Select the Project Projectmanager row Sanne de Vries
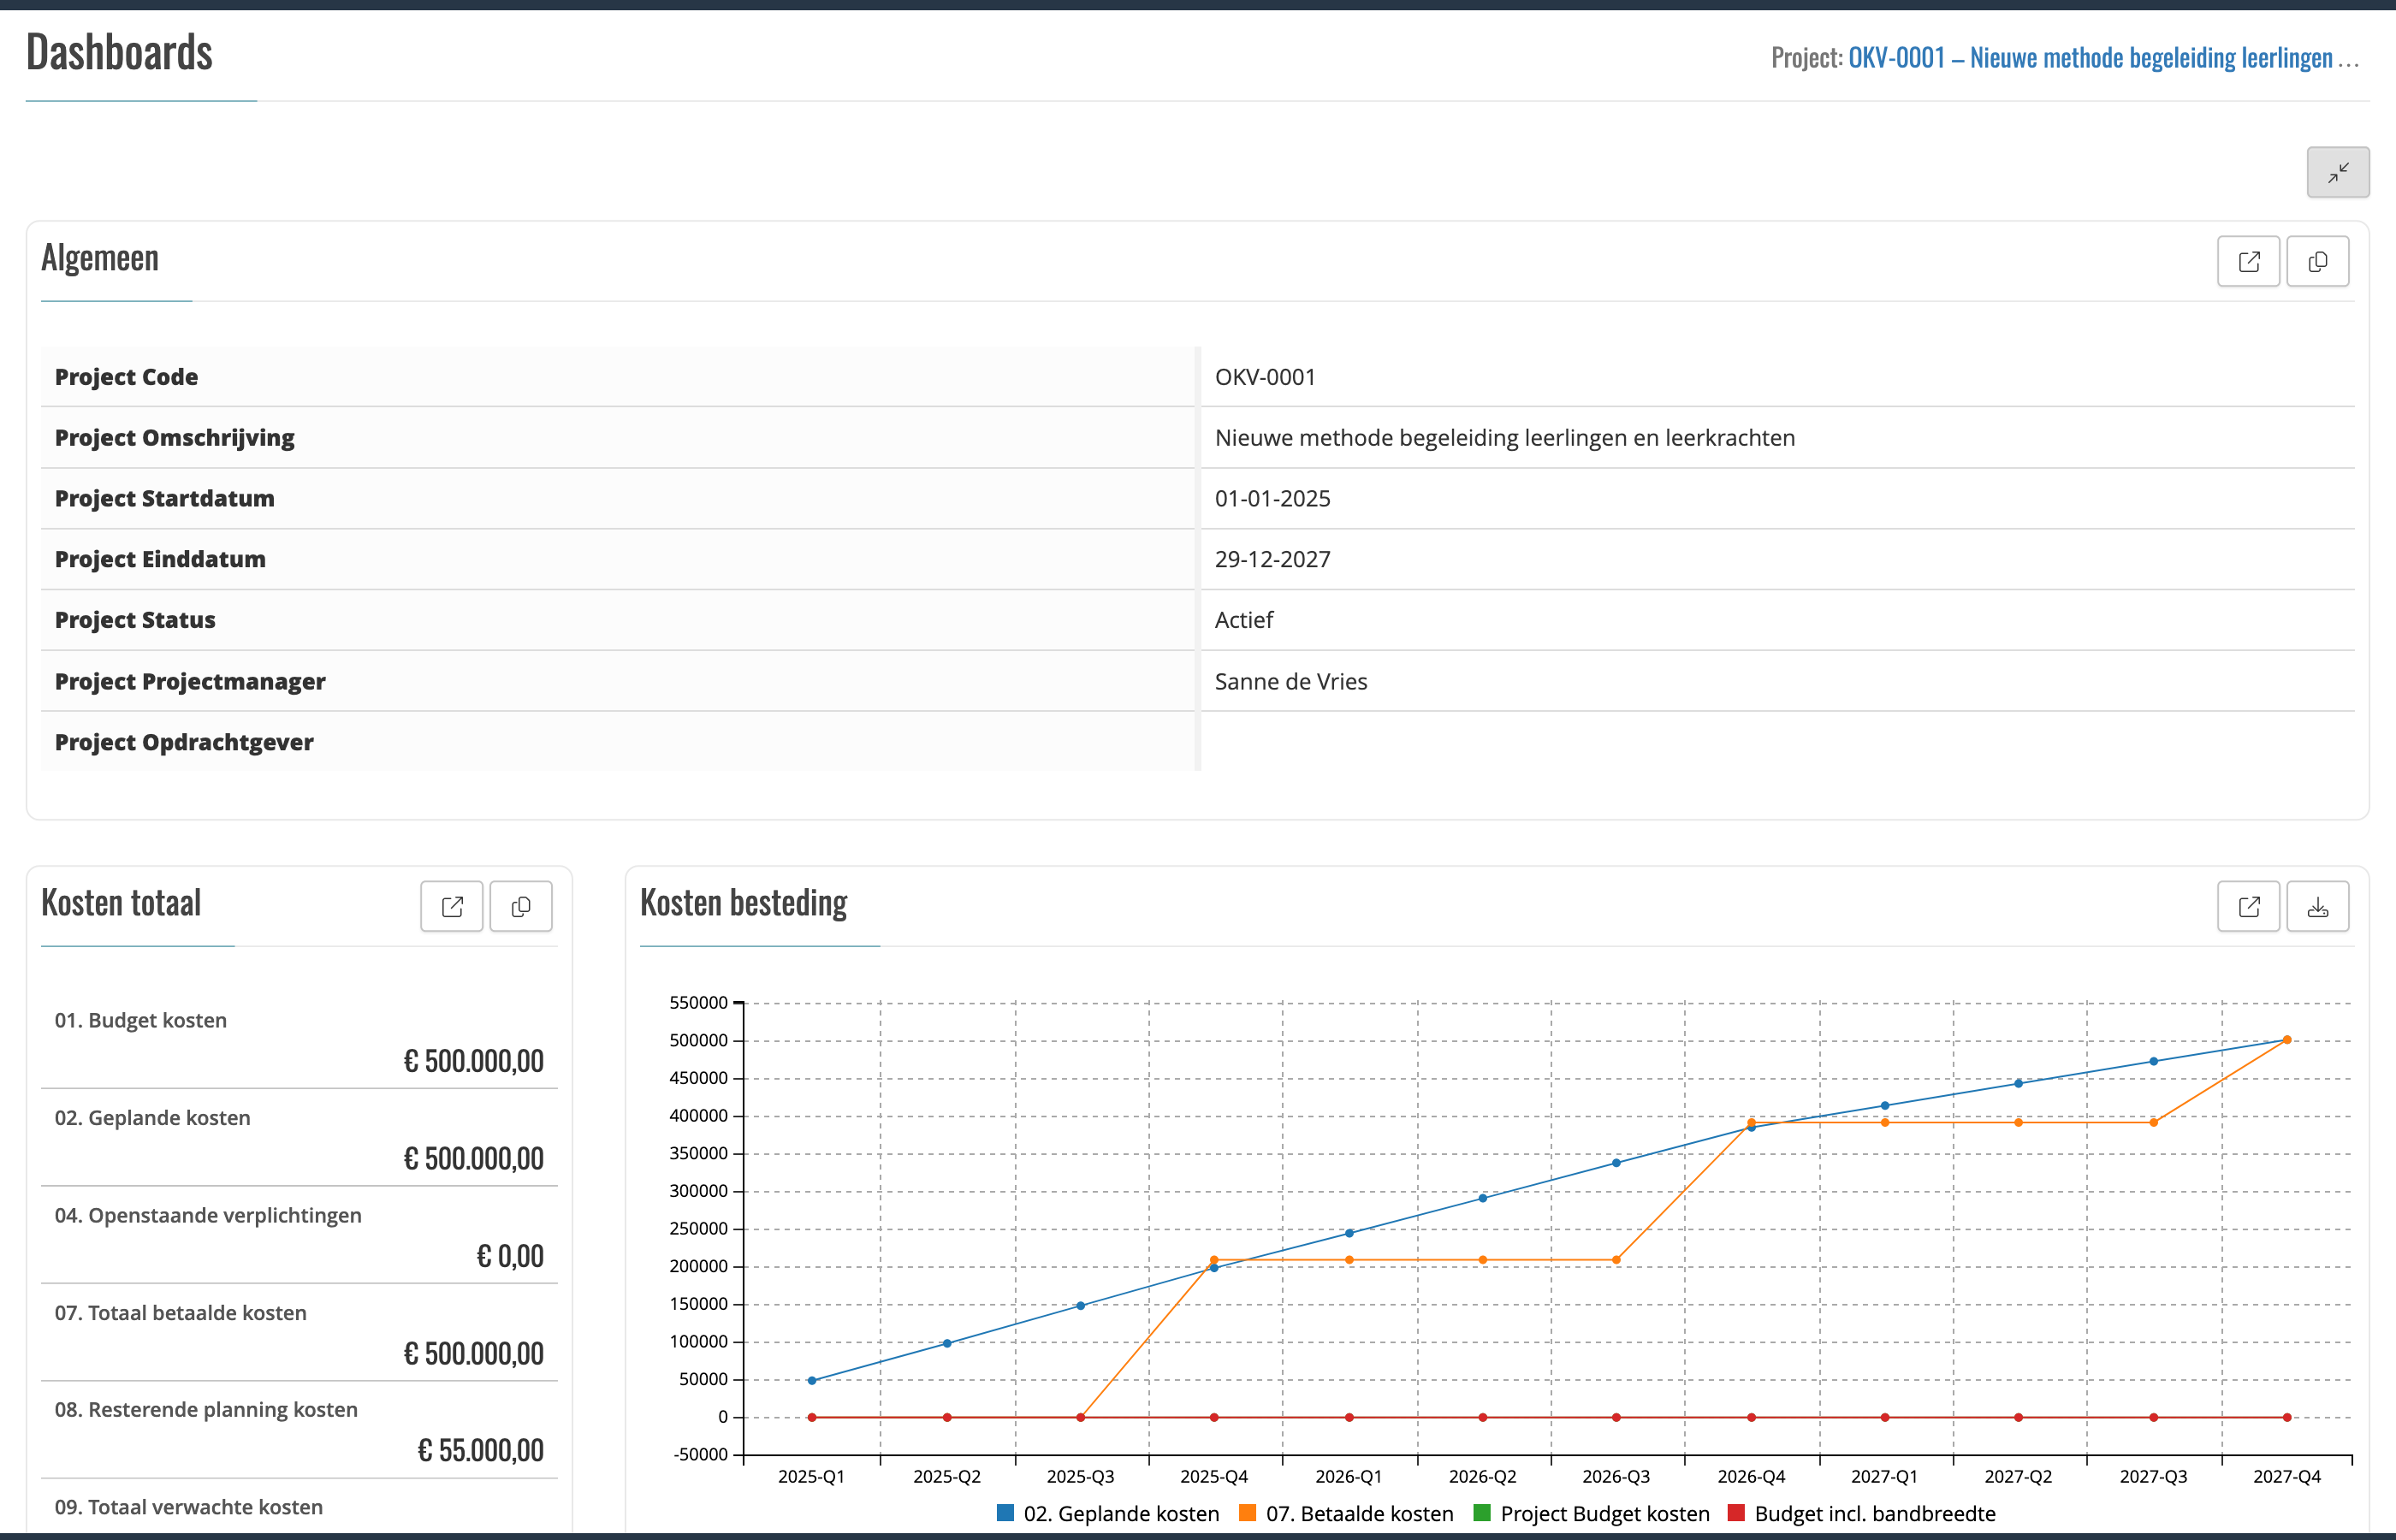2396x1540 pixels. [1290, 681]
